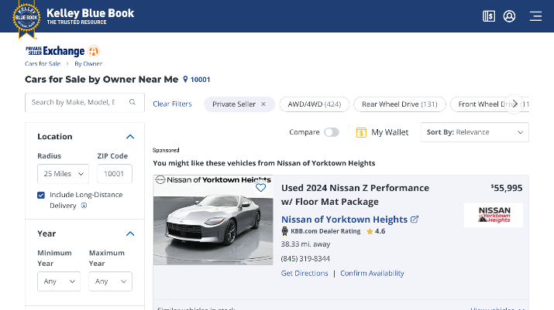Open the user account profile icon
554x310 pixels.
click(509, 16)
